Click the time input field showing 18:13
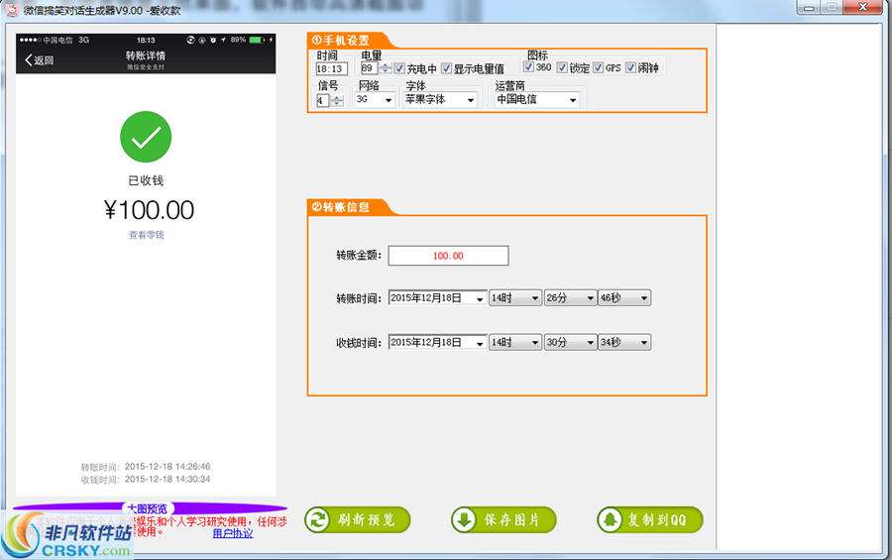 [332, 68]
